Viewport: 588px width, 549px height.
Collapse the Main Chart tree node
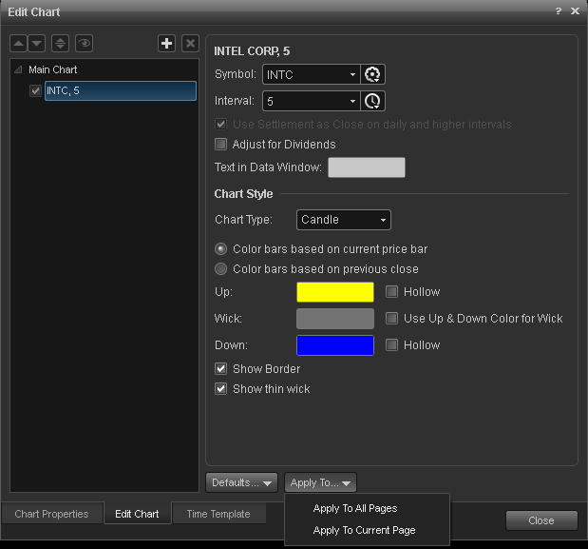click(x=18, y=69)
